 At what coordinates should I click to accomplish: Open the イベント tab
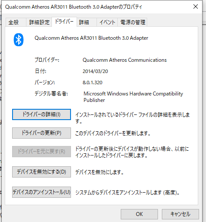pos(107,22)
